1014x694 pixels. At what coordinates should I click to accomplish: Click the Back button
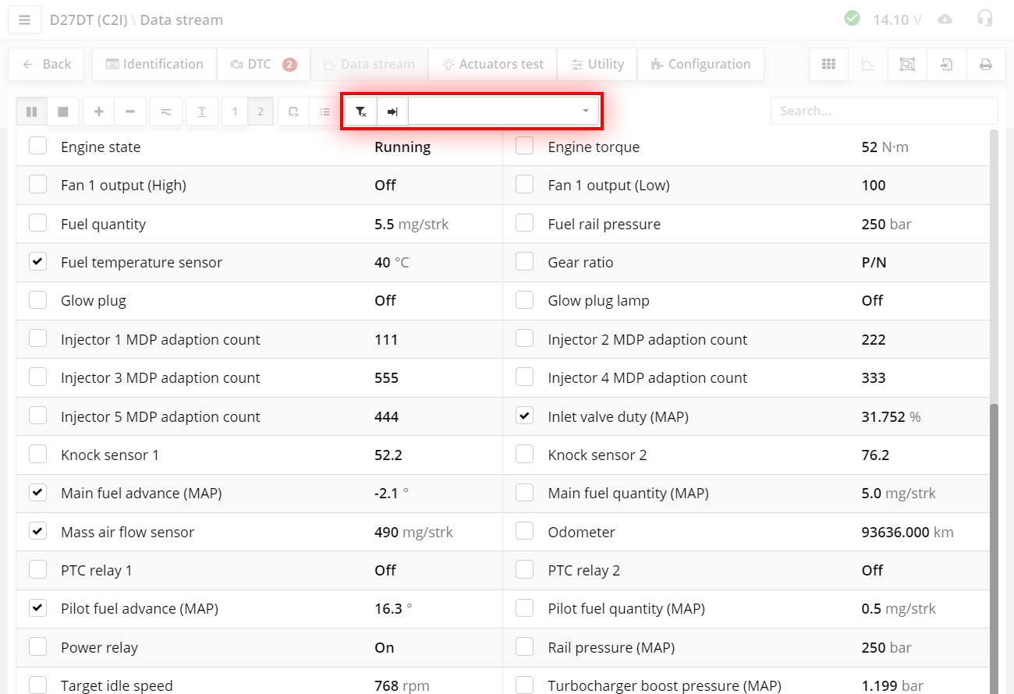47,65
